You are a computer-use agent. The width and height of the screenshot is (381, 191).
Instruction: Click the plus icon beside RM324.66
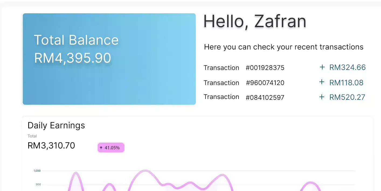point(322,67)
